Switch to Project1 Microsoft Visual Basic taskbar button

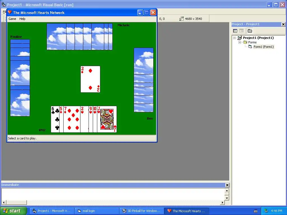coord(52,211)
